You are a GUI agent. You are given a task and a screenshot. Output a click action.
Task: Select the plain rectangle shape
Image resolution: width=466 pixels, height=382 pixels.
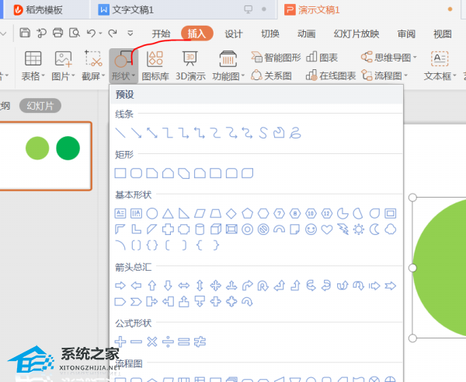coord(120,173)
